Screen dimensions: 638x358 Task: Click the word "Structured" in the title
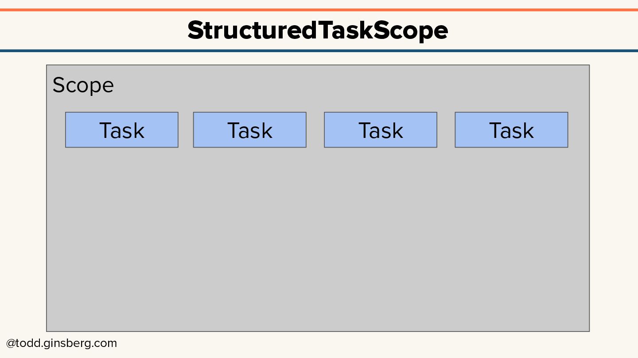[x=252, y=30]
